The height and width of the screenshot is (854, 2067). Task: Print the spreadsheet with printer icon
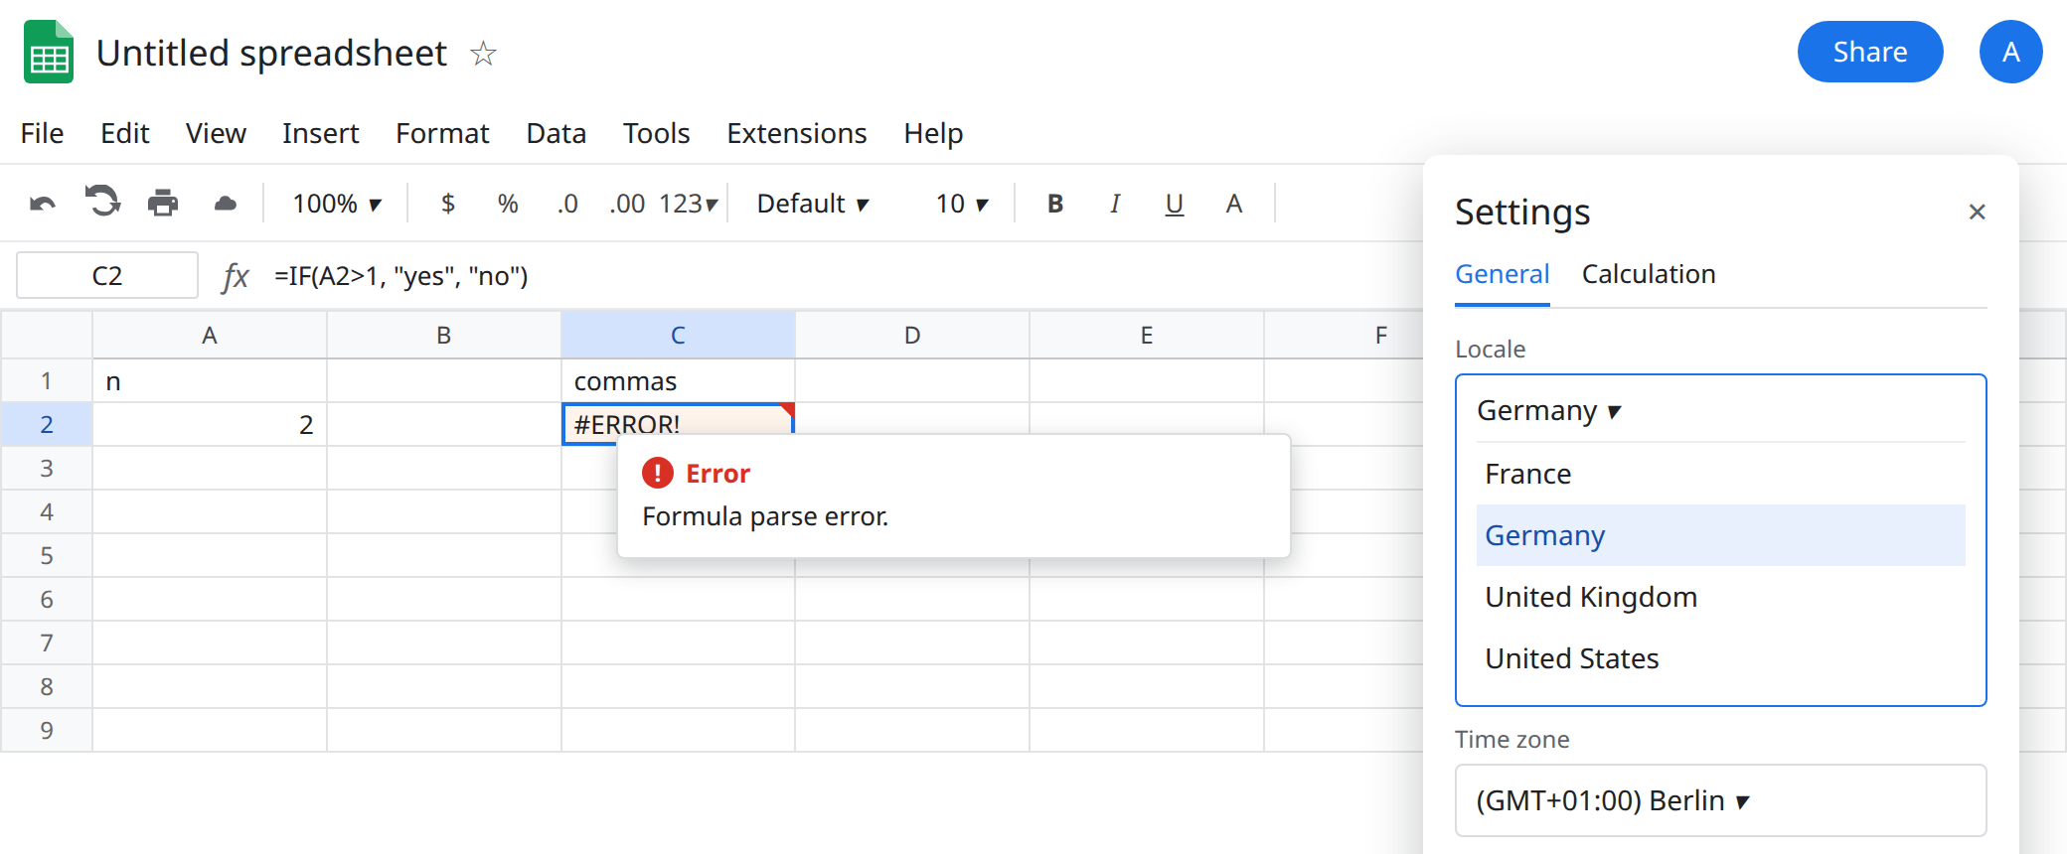tap(163, 203)
